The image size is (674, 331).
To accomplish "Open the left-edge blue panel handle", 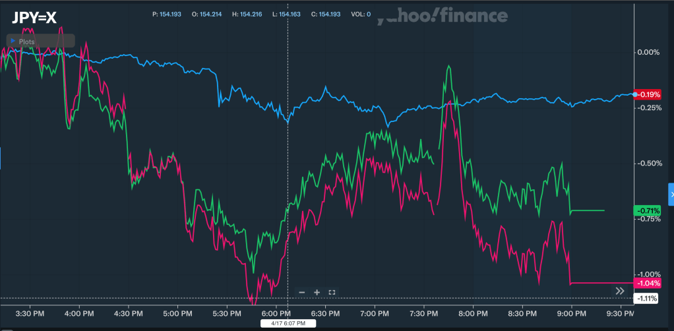I will click(1, 158).
